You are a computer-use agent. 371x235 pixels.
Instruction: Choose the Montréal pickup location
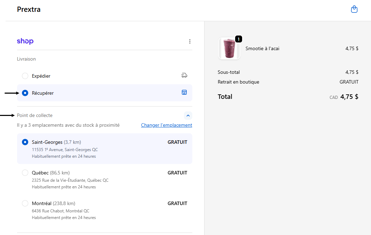pyautogui.click(x=25, y=203)
